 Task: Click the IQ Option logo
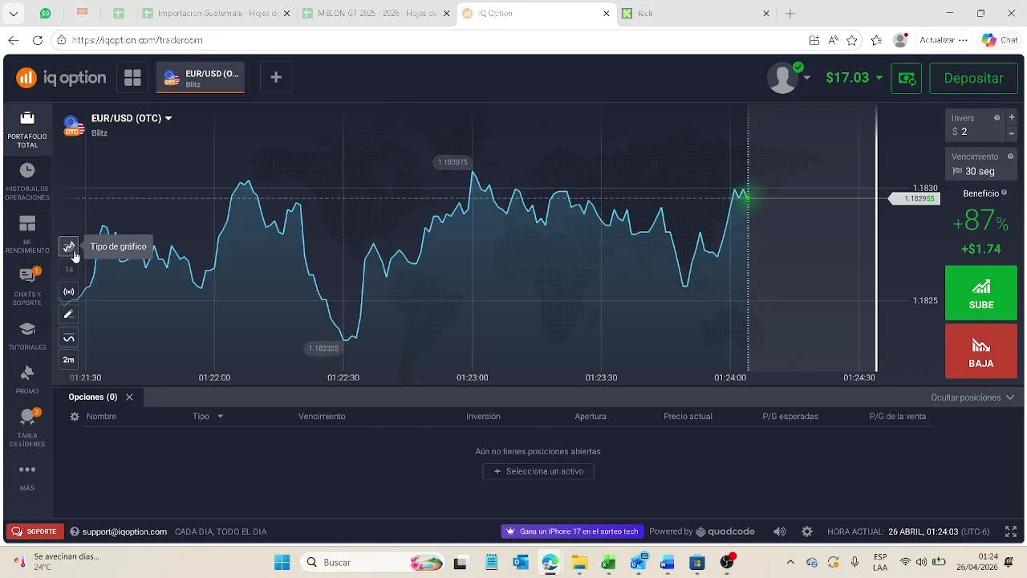coord(61,78)
